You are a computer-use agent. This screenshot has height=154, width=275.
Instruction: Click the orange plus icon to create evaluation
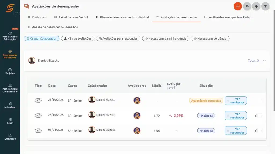pos(238,6)
